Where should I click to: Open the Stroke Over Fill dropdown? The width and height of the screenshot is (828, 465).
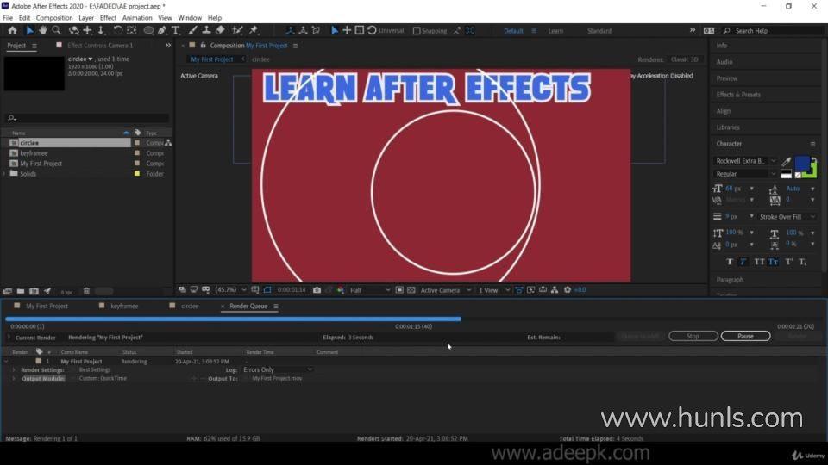[x=787, y=217]
